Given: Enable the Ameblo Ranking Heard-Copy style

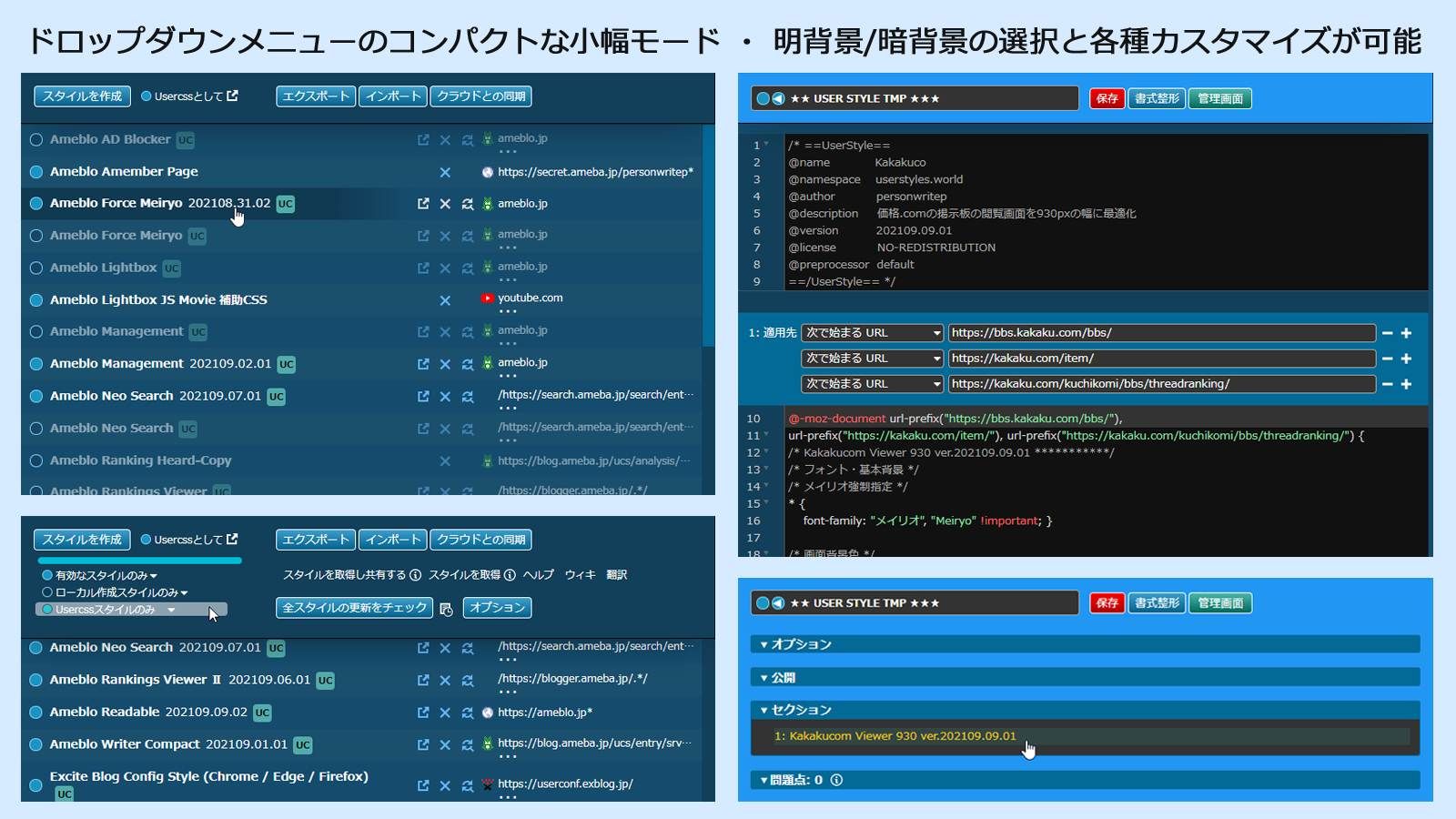Looking at the screenshot, I should pyautogui.click(x=36, y=461).
